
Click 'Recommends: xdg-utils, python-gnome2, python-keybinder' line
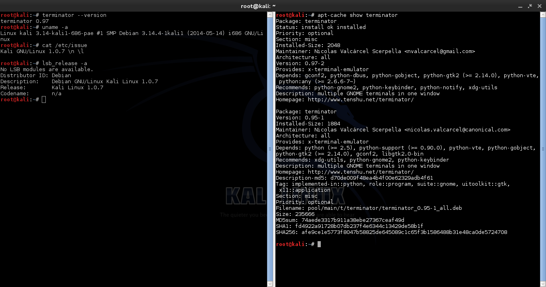coord(363,160)
